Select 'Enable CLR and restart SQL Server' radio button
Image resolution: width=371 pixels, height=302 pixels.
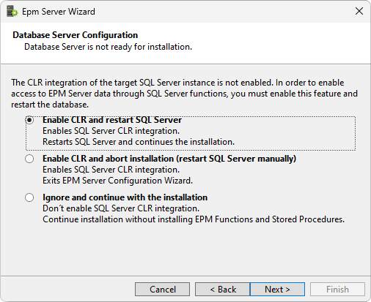pos(29,120)
